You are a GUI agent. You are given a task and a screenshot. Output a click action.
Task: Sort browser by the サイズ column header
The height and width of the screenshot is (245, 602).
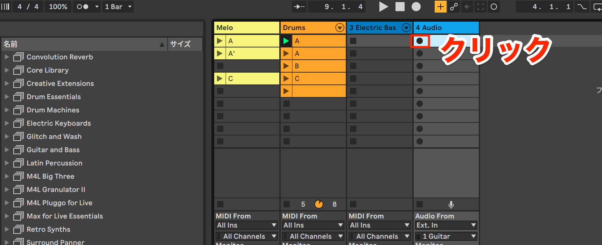click(185, 44)
